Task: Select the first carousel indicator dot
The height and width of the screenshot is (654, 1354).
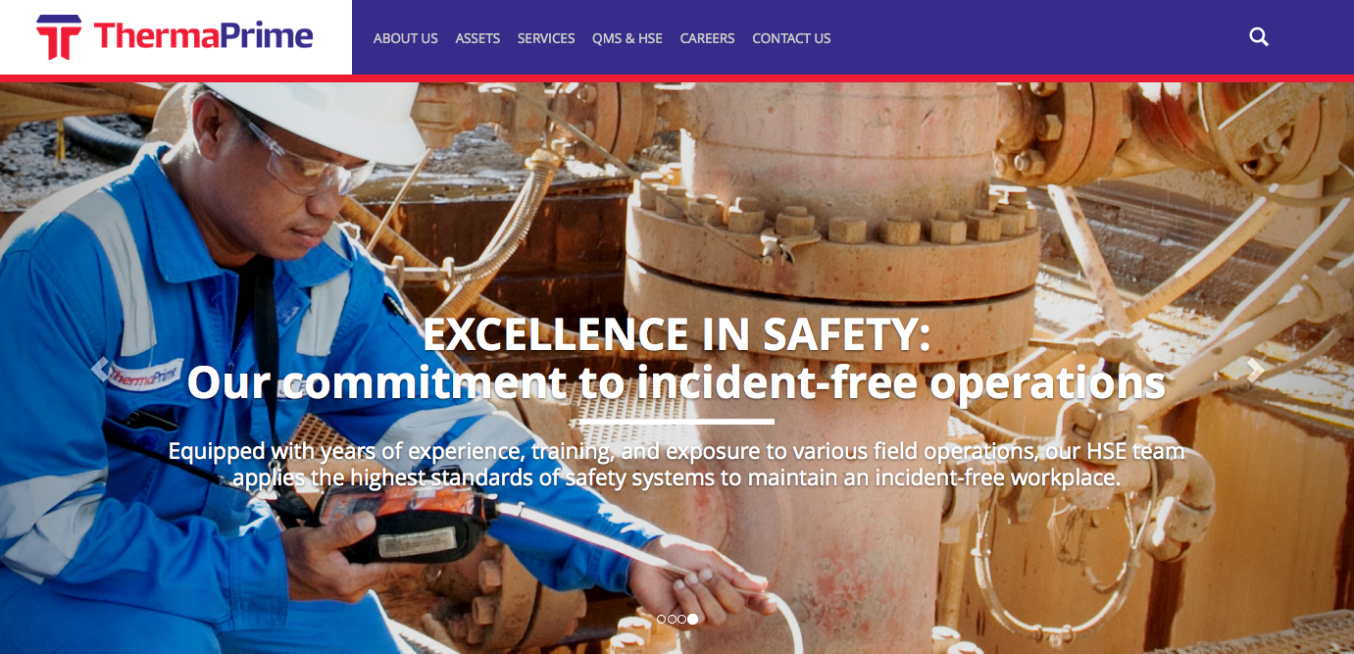Action: click(x=661, y=619)
